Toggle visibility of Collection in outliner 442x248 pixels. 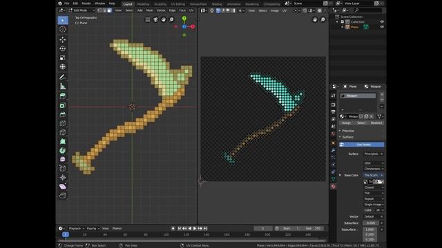point(382,21)
